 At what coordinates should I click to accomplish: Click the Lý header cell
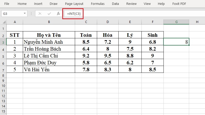[130, 35]
